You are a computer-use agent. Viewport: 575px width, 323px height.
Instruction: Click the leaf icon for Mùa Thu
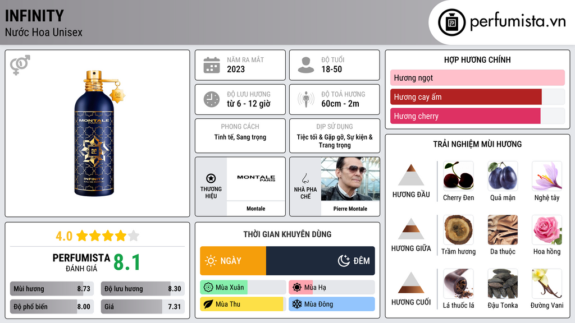208,304
